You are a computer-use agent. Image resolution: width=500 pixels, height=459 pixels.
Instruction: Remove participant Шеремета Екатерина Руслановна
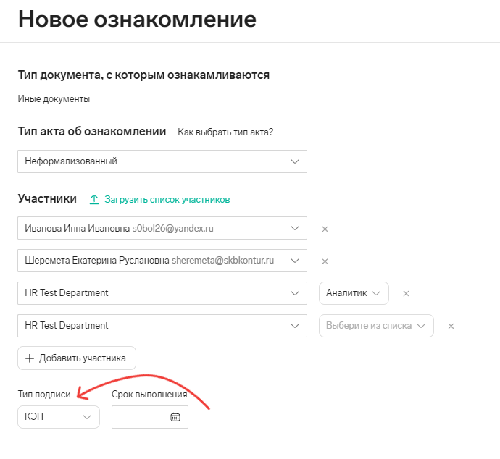pyautogui.click(x=325, y=261)
